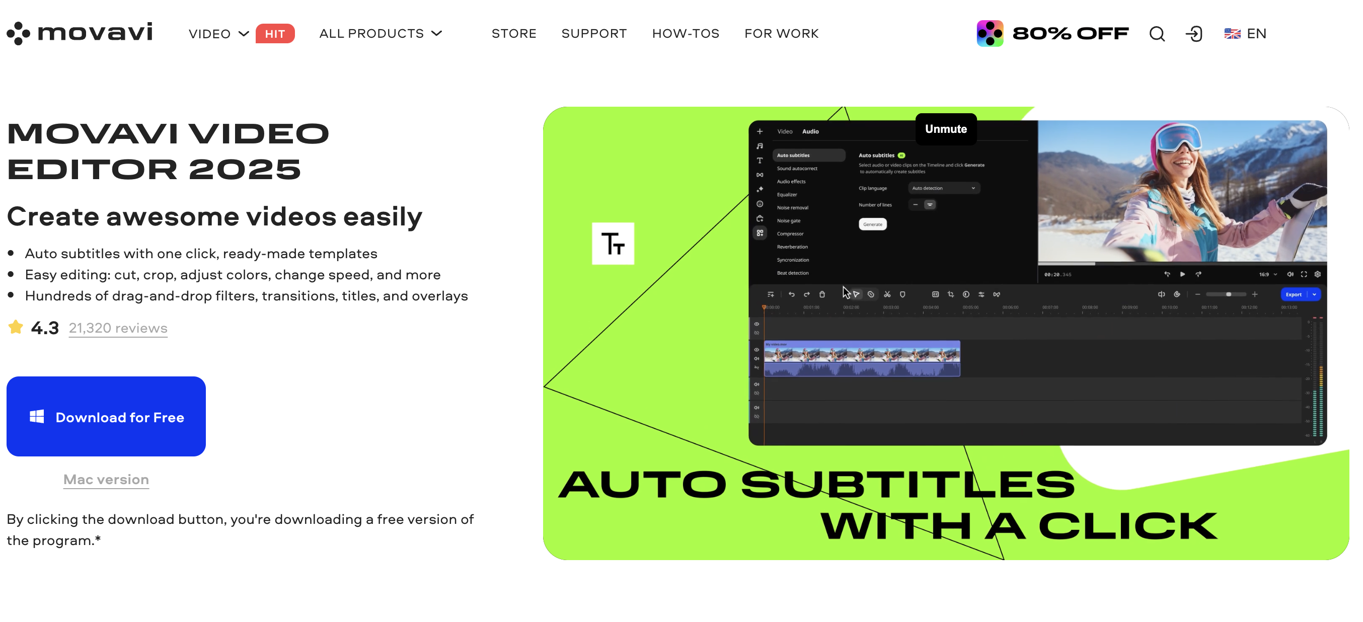The image size is (1363, 622).
Task: Switch to the Audio tab in editor panel
Action: [x=810, y=132]
